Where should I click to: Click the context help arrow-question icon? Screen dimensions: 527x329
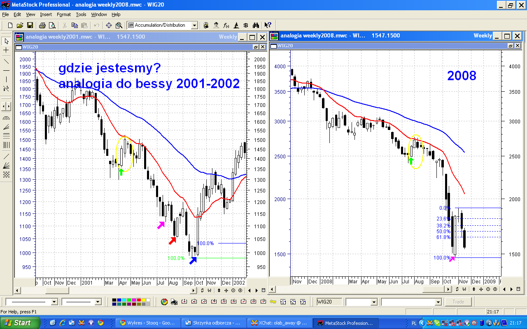268,25
